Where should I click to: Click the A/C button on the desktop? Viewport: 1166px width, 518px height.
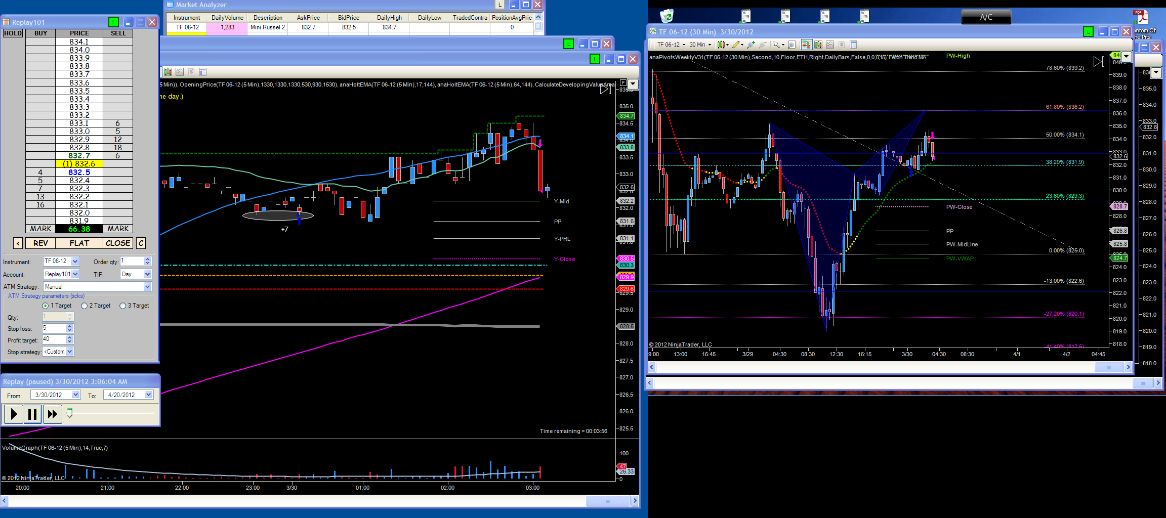click(x=986, y=17)
